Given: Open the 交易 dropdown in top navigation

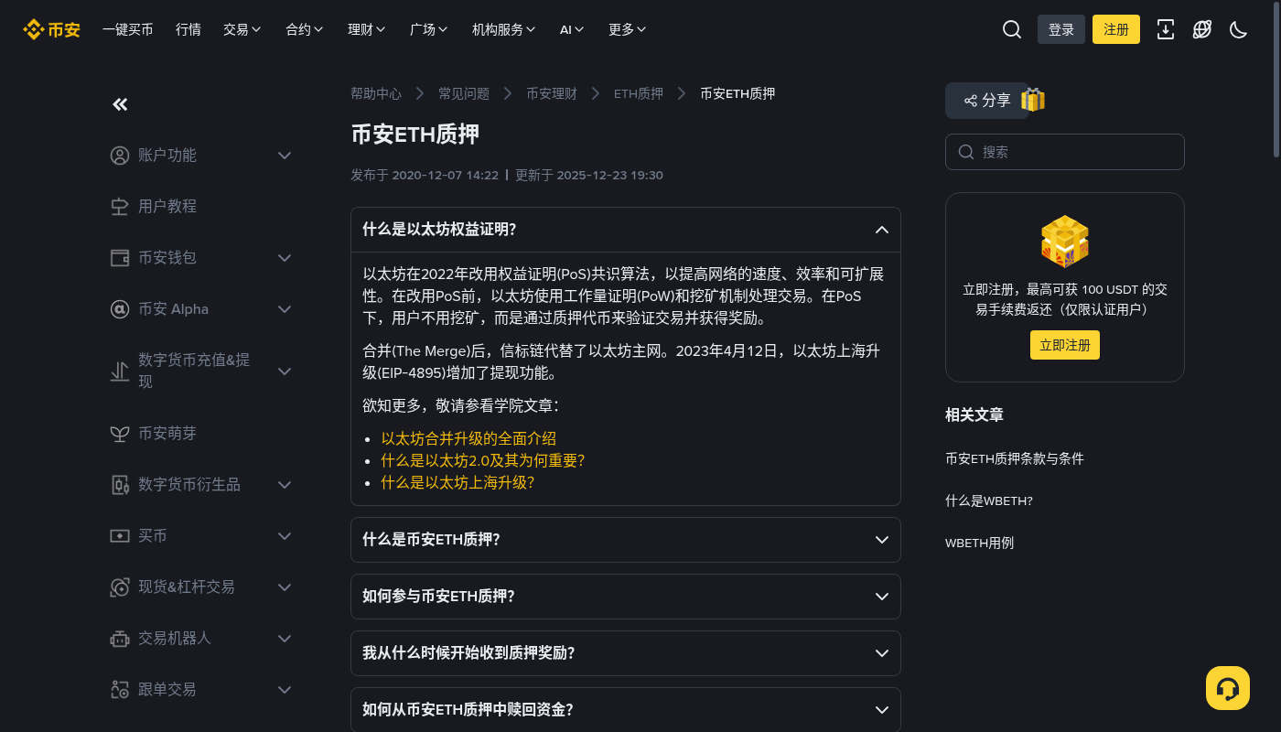Looking at the screenshot, I should coord(242,29).
